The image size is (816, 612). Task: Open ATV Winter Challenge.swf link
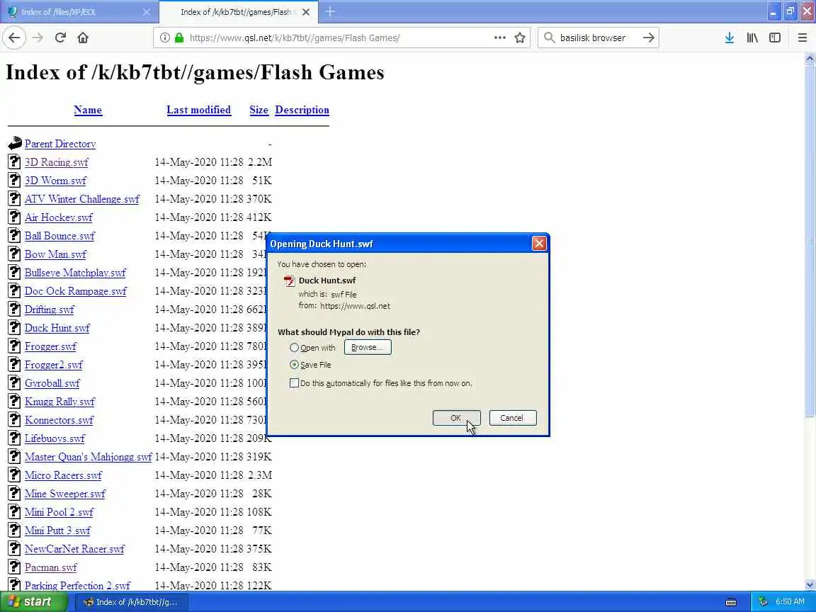pyautogui.click(x=81, y=199)
